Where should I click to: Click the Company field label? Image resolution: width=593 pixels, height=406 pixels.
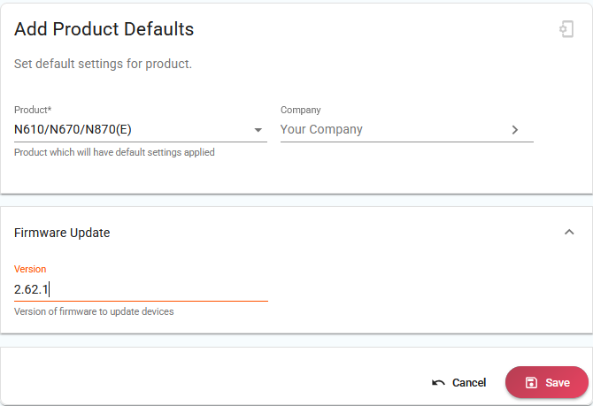tap(301, 110)
